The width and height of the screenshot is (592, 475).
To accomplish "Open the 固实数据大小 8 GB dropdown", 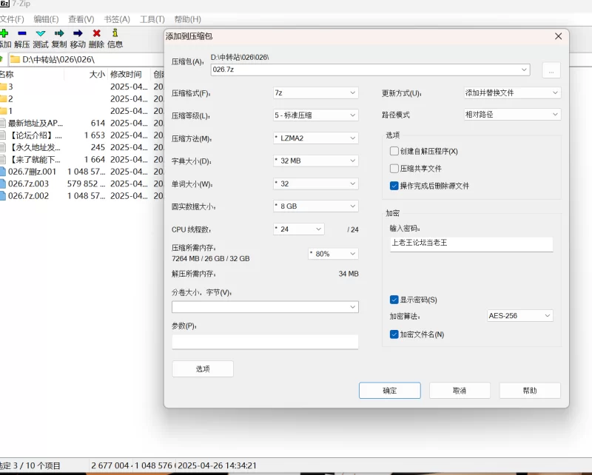I will tap(316, 206).
